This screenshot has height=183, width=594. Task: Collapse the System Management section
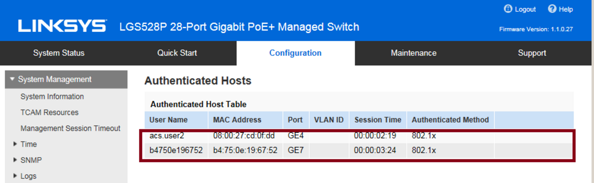click(13, 79)
